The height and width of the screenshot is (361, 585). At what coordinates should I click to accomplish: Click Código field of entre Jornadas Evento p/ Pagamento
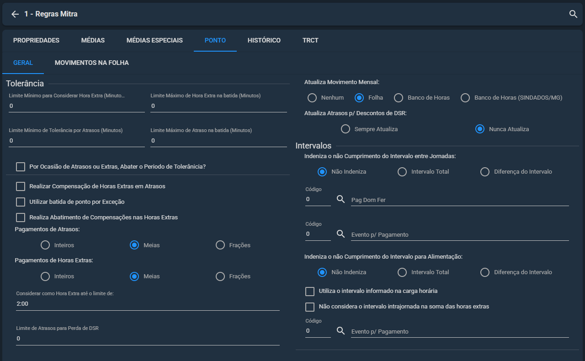coord(318,234)
